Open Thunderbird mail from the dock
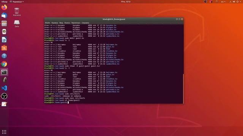This screenshot has width=243, height=136. pos(4,15)
